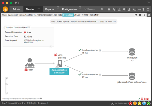Click in the Search field

click(93, 9)
